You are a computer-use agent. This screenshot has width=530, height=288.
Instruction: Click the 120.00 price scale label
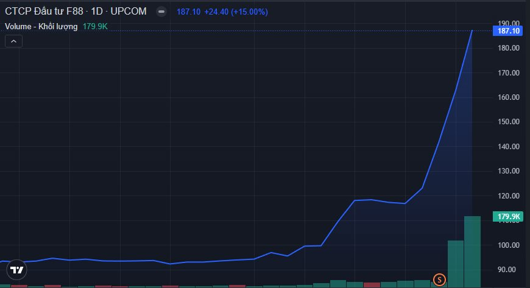point(507,196)
